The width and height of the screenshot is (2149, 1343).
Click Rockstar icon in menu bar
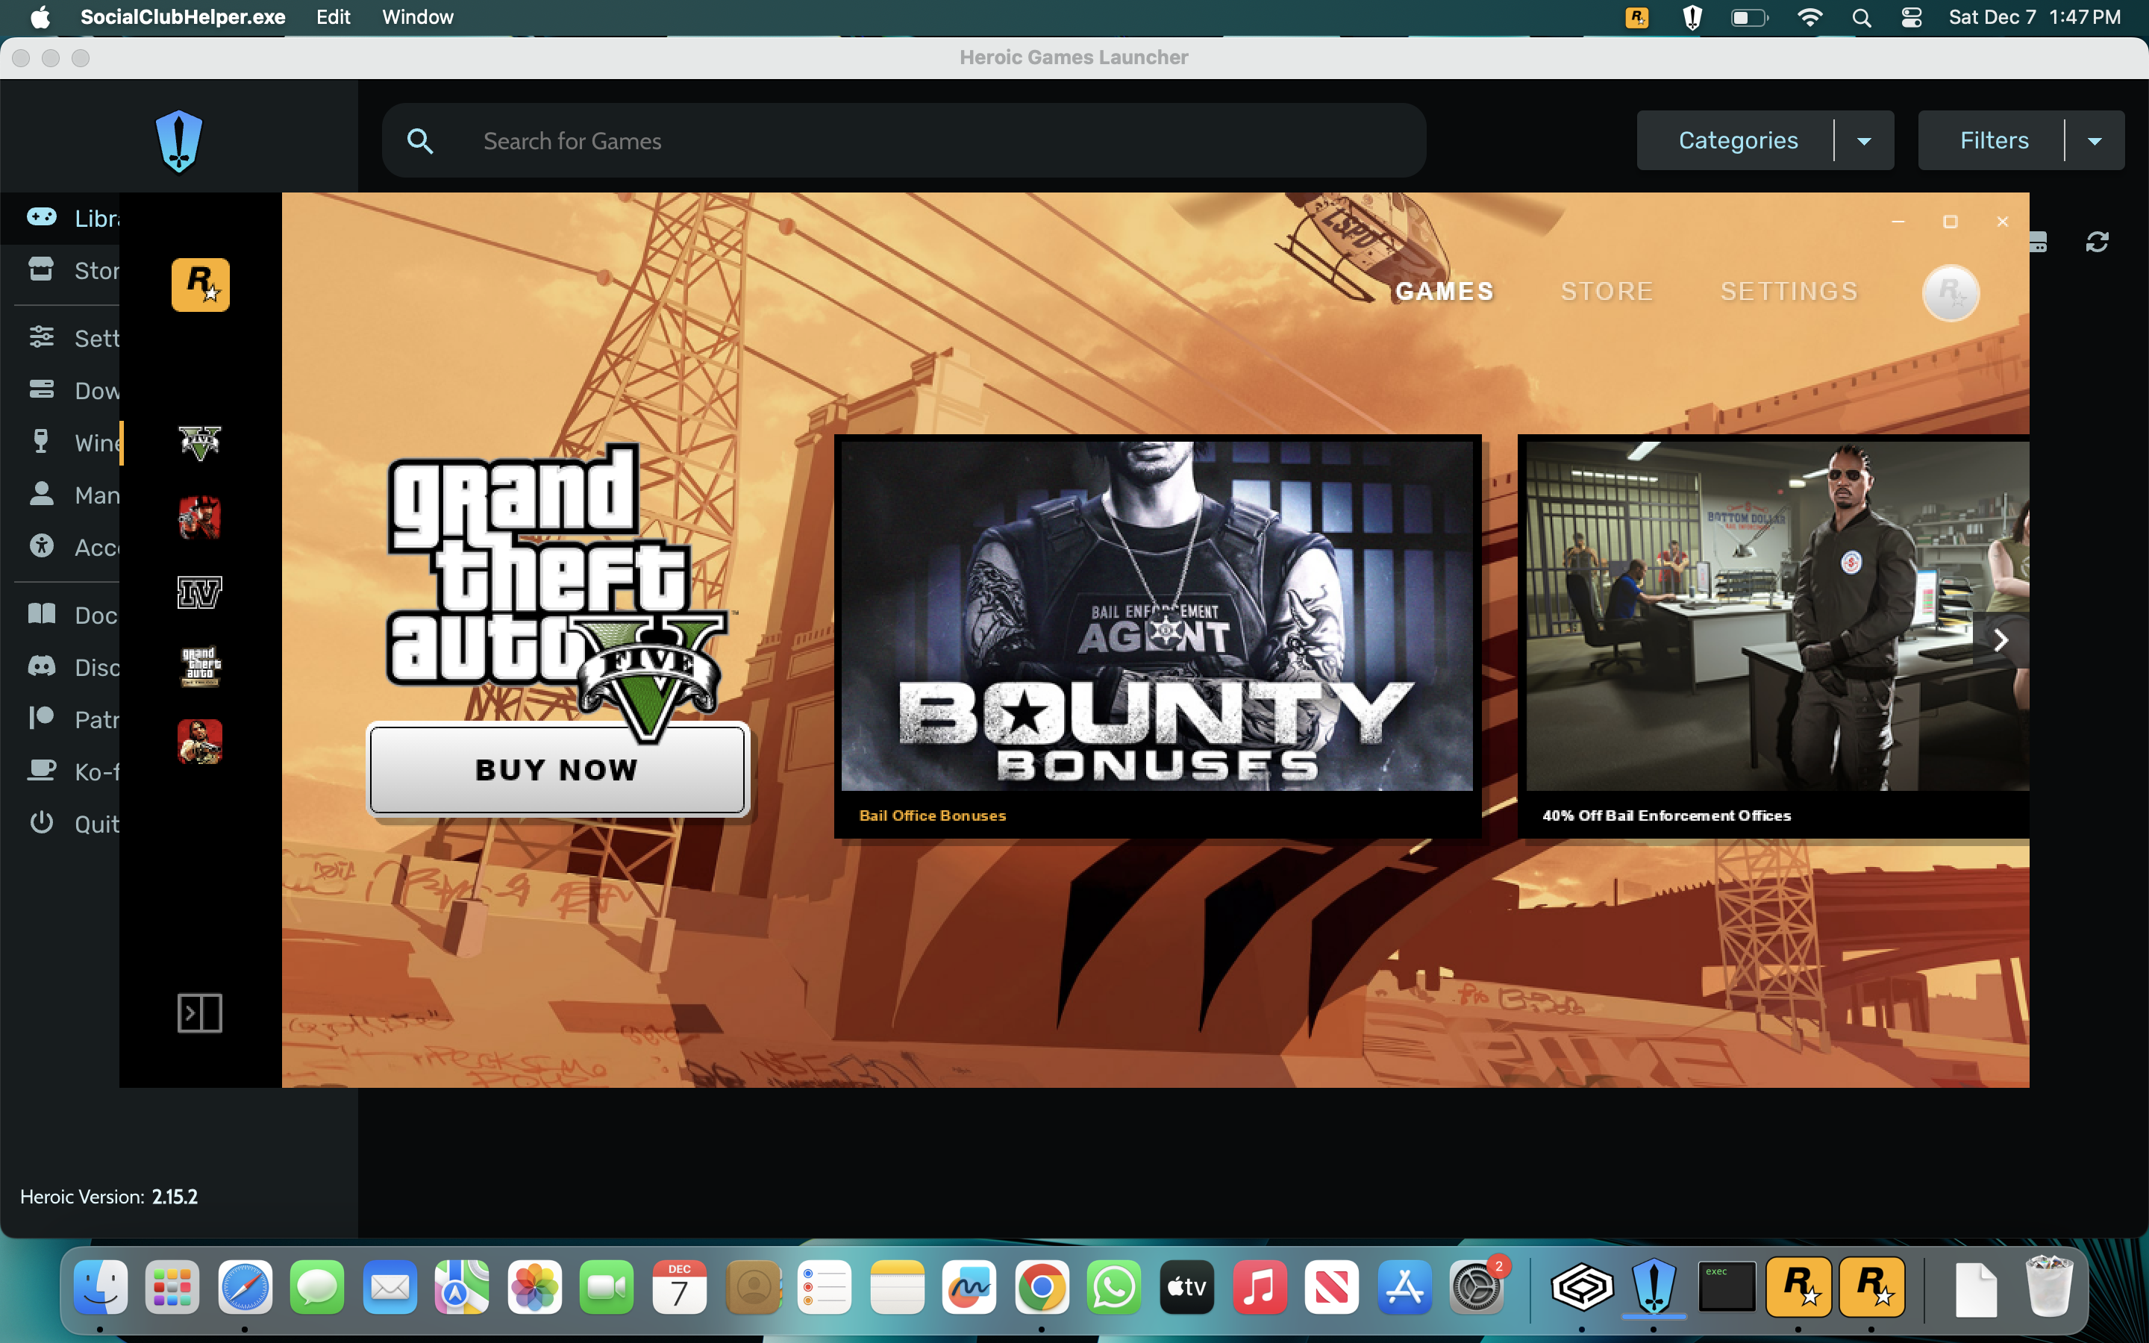[x=1636, y=17]
